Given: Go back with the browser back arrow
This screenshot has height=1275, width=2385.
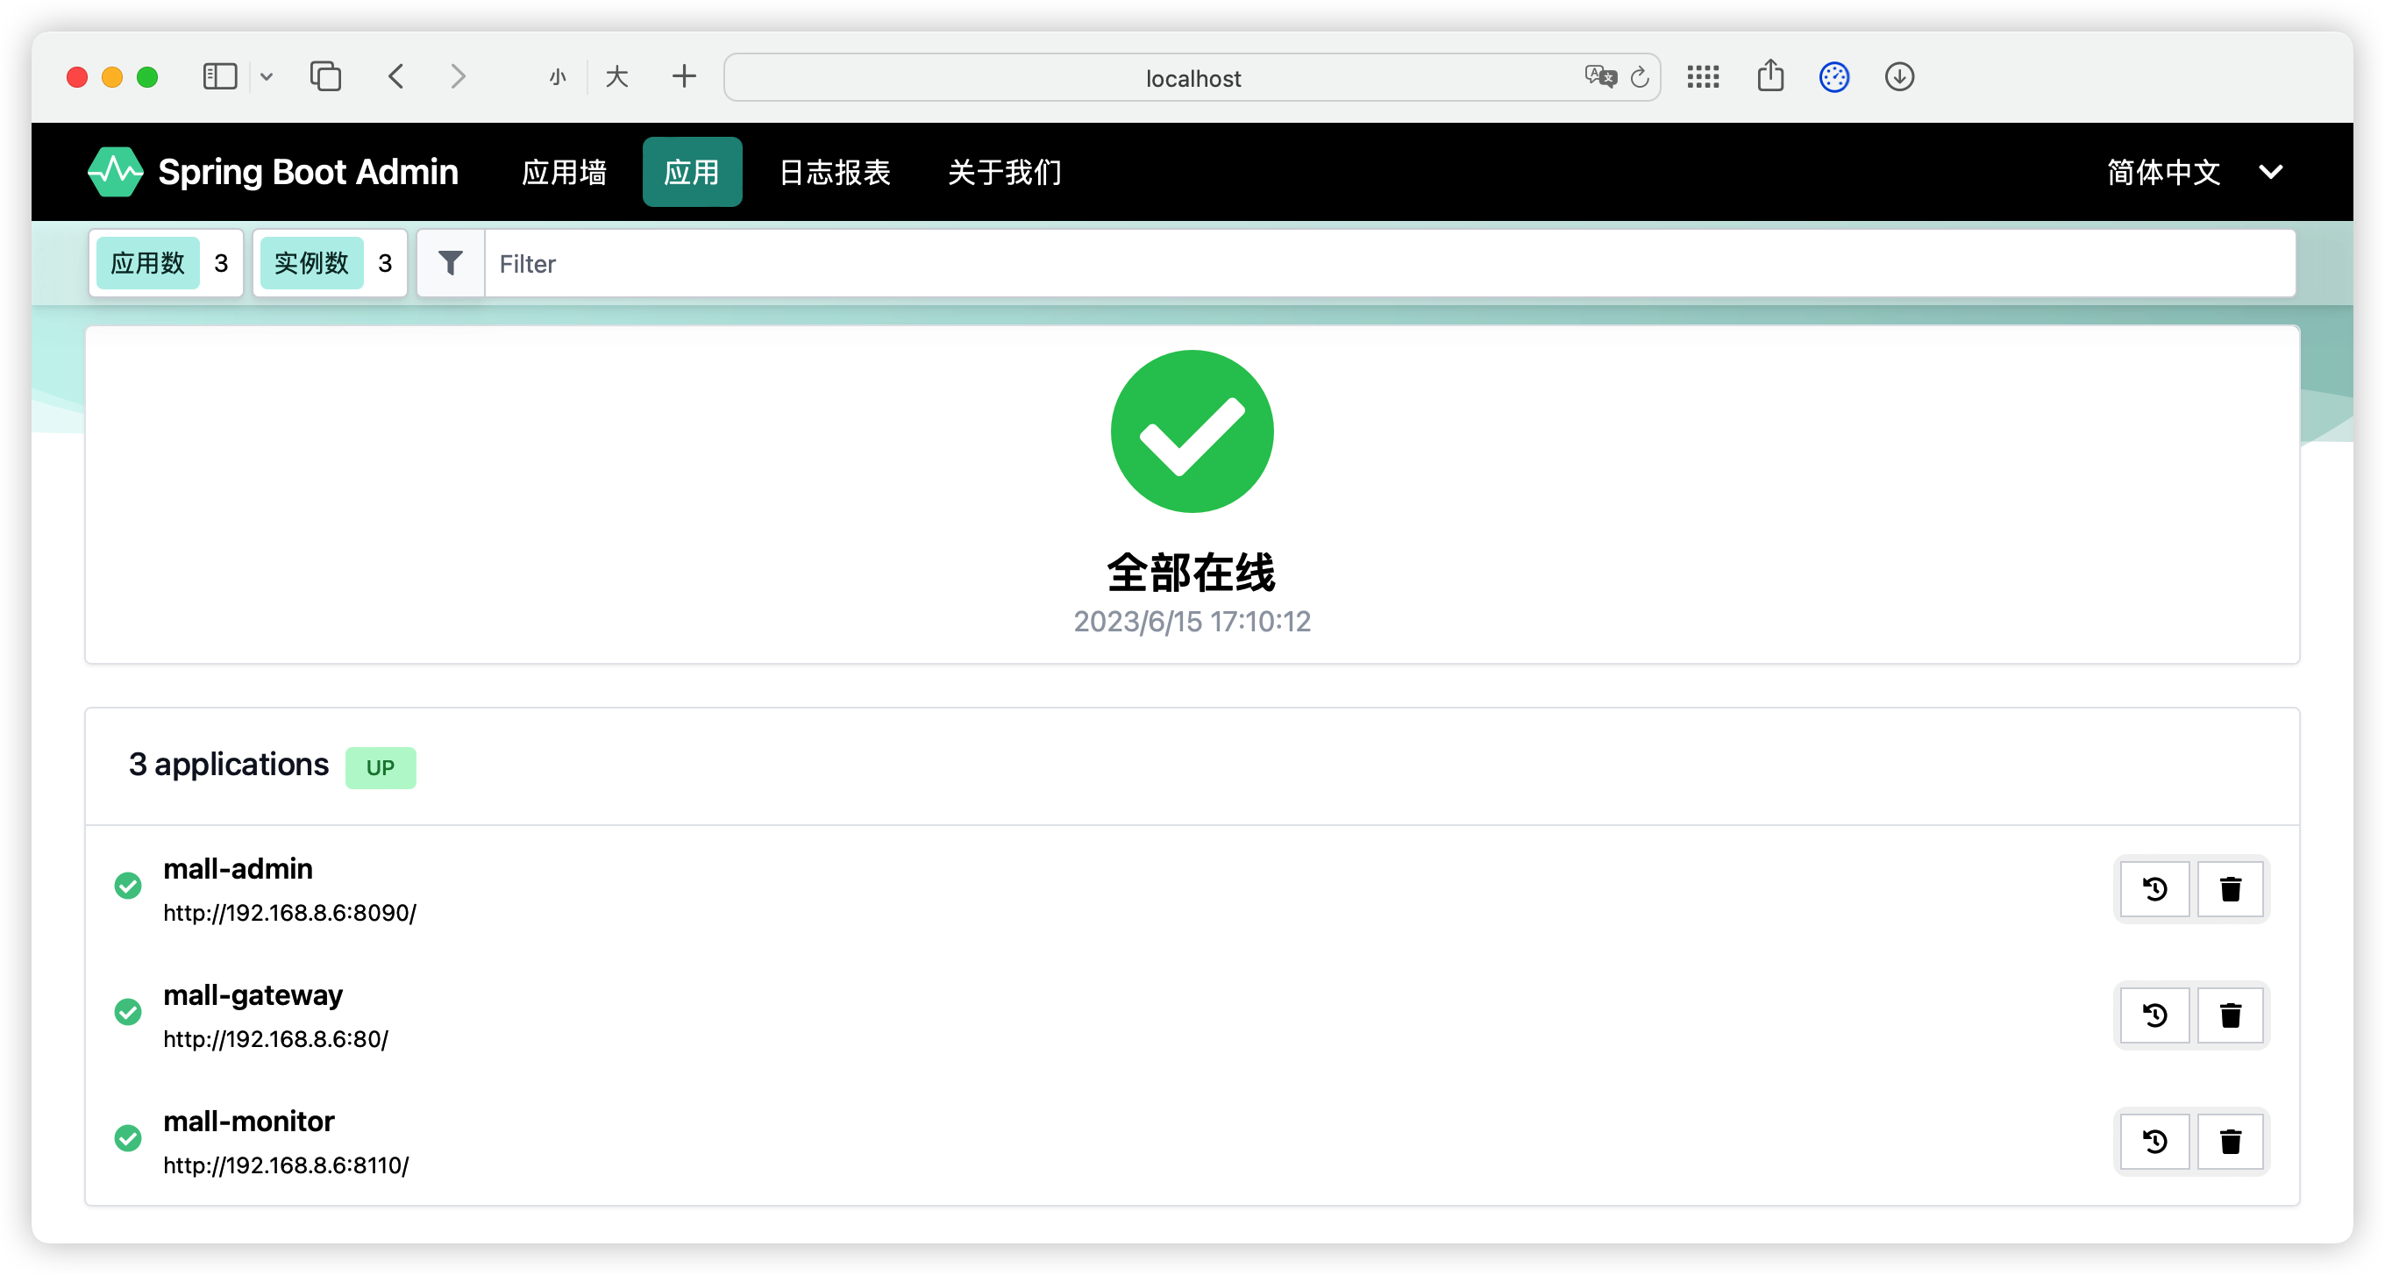Looking at the screenshot, I should pyautogui.click(x=396, y=76).
